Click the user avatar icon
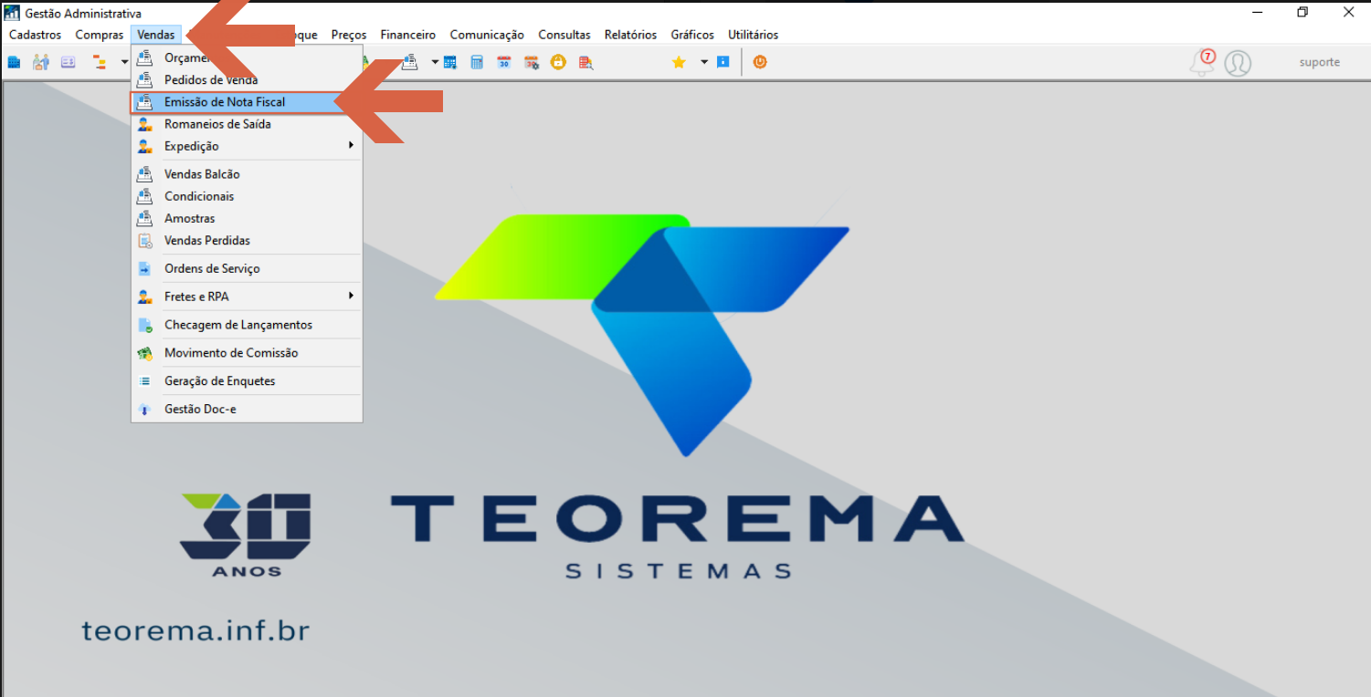1371x697 pixels. (1238, 63)
